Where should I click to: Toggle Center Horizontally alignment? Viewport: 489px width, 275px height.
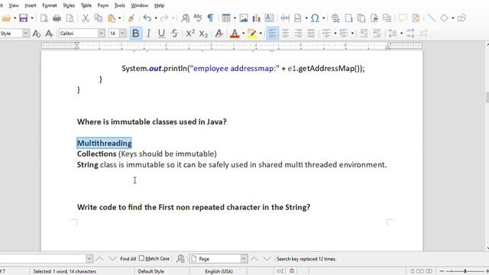(x=285, y=34)
